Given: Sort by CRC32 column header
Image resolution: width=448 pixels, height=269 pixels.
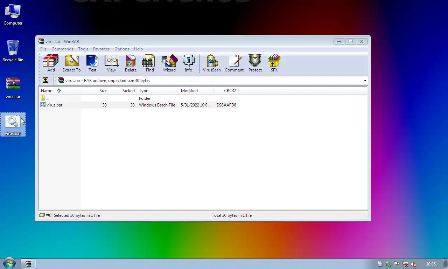Looking at the screenshot, I should click(x=226, y=91).
